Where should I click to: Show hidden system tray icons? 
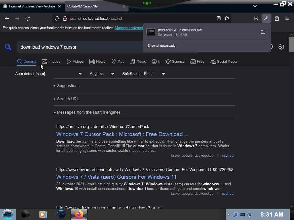coord(229,215)
